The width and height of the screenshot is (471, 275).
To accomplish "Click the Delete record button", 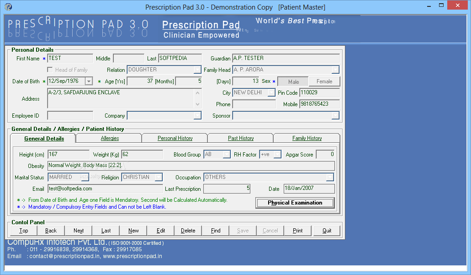I will pos(188,231).
